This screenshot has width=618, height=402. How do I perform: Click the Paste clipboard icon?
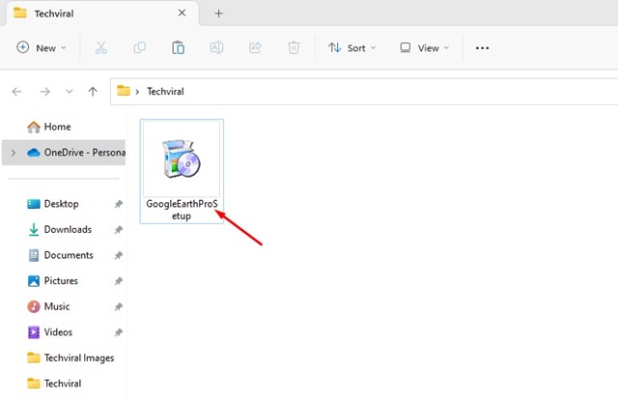click(178, 47)
